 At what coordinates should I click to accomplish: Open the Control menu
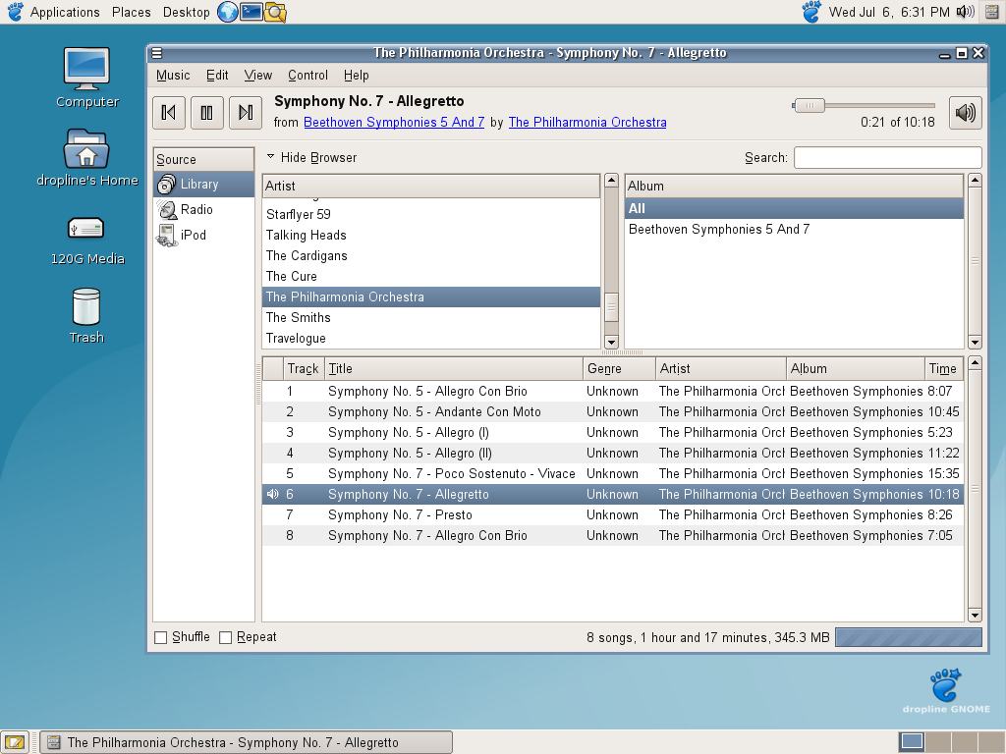click(x=307, y=75)
